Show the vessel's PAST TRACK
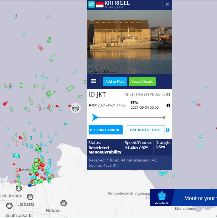The height and width of the screenshot is (218, 217). [106, 130]
